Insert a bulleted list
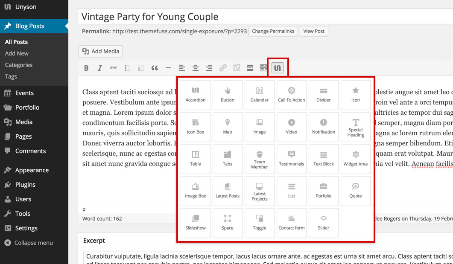 (127, 68)
